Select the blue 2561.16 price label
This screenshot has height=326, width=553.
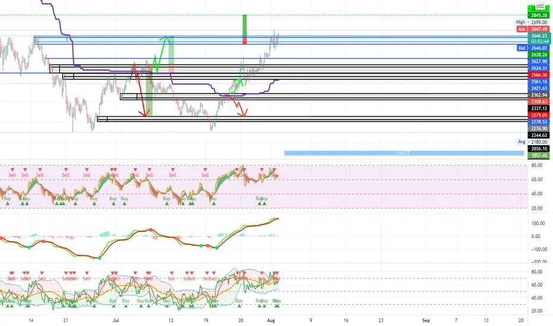coord(539,81)
